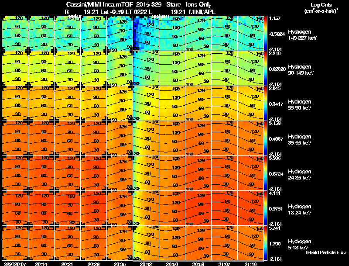This screenshot has height=266, width=349.
Task: Click the 'MIMI/APL' label in the header
Action: [202, 12]
